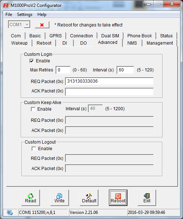183x219 pixels.
Task: Click Custom Login ACK Packet field
Action: tap(109, 92)
